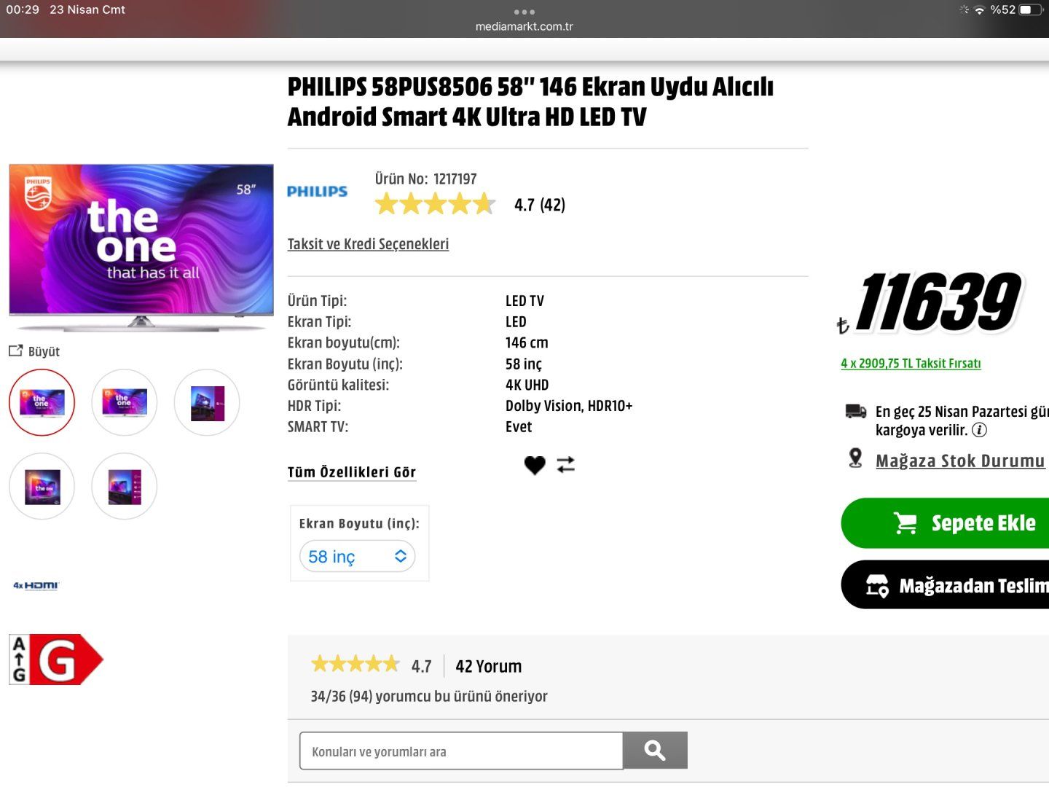Click the Mağazadan Teslim button

947,585
